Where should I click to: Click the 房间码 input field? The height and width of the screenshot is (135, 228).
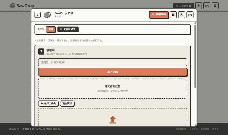113,62
